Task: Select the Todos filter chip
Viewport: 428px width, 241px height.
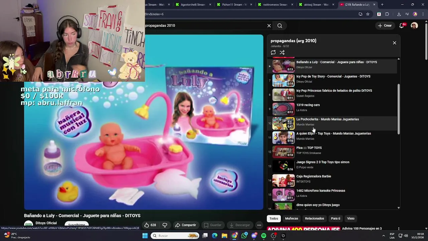Action: 274,219
